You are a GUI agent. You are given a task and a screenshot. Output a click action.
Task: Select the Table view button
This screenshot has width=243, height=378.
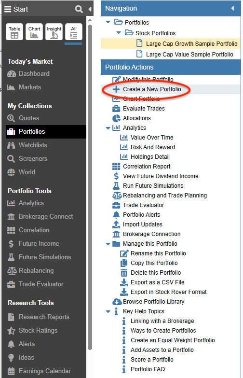(x=14, y=31)
